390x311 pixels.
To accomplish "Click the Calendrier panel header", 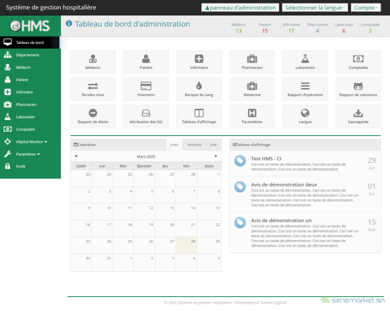I will [x=118, y=145].
